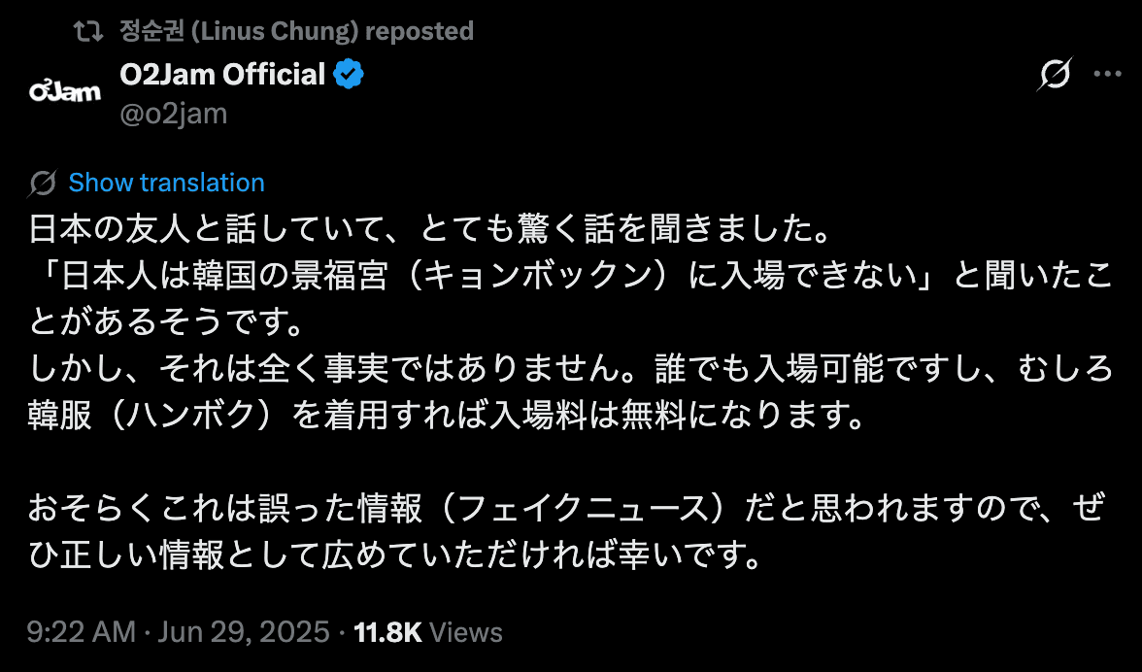This screenshot has width=1142, height=672.
Task: Click the final line ending 幸いです
Action: pyautogui.click(x=390, y=556)
